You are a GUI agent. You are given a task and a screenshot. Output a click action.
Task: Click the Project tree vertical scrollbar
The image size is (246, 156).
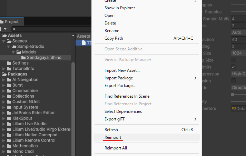73,109
